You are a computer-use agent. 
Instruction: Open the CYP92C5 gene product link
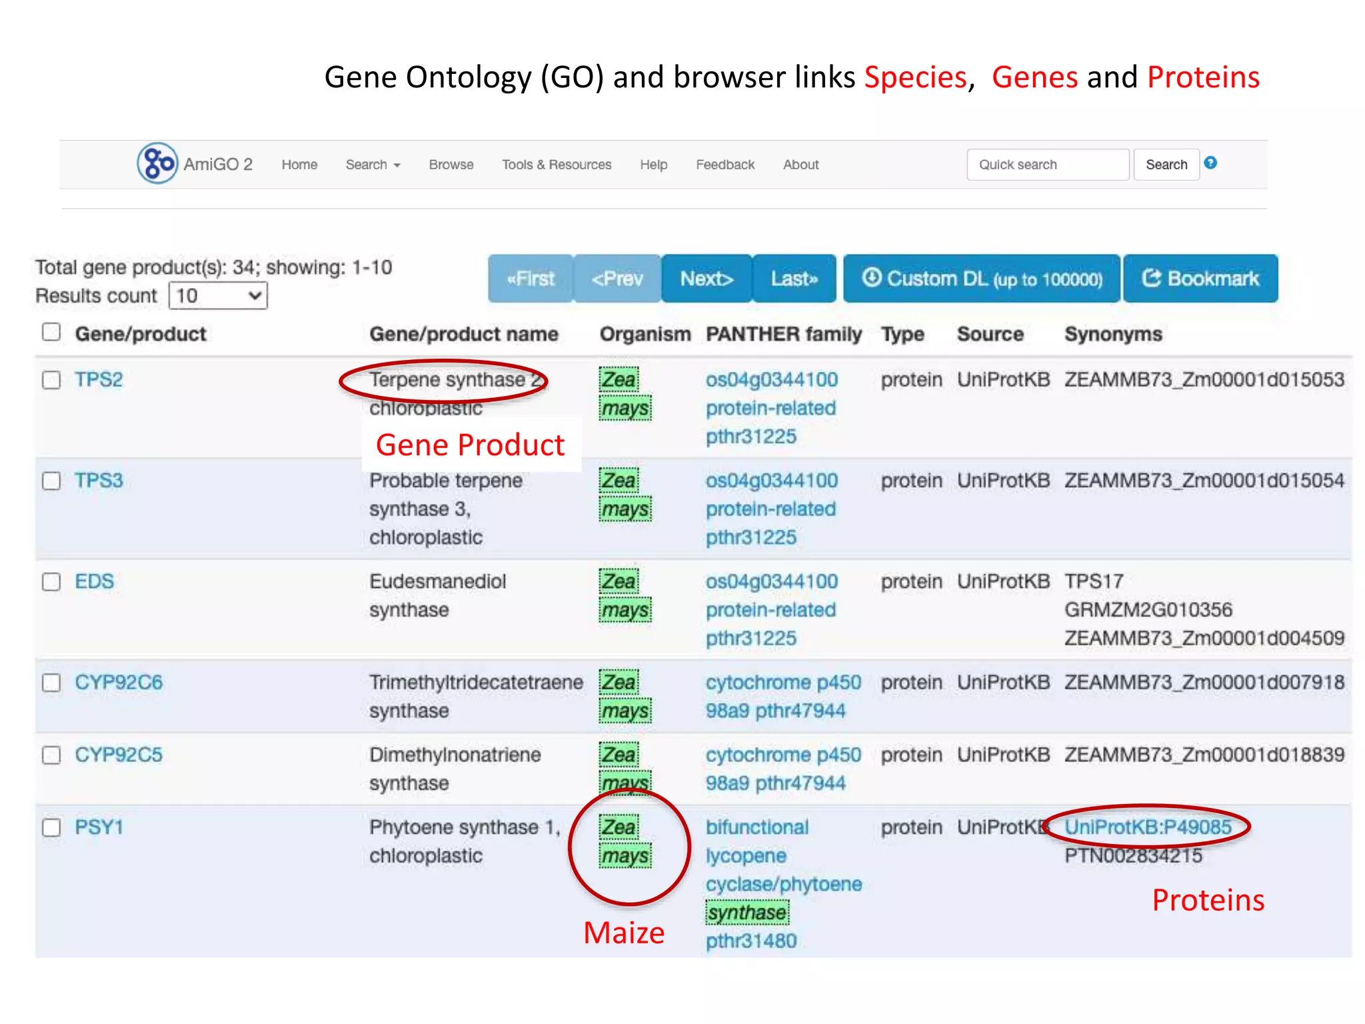pyautogui.click(x=119, y=755)
